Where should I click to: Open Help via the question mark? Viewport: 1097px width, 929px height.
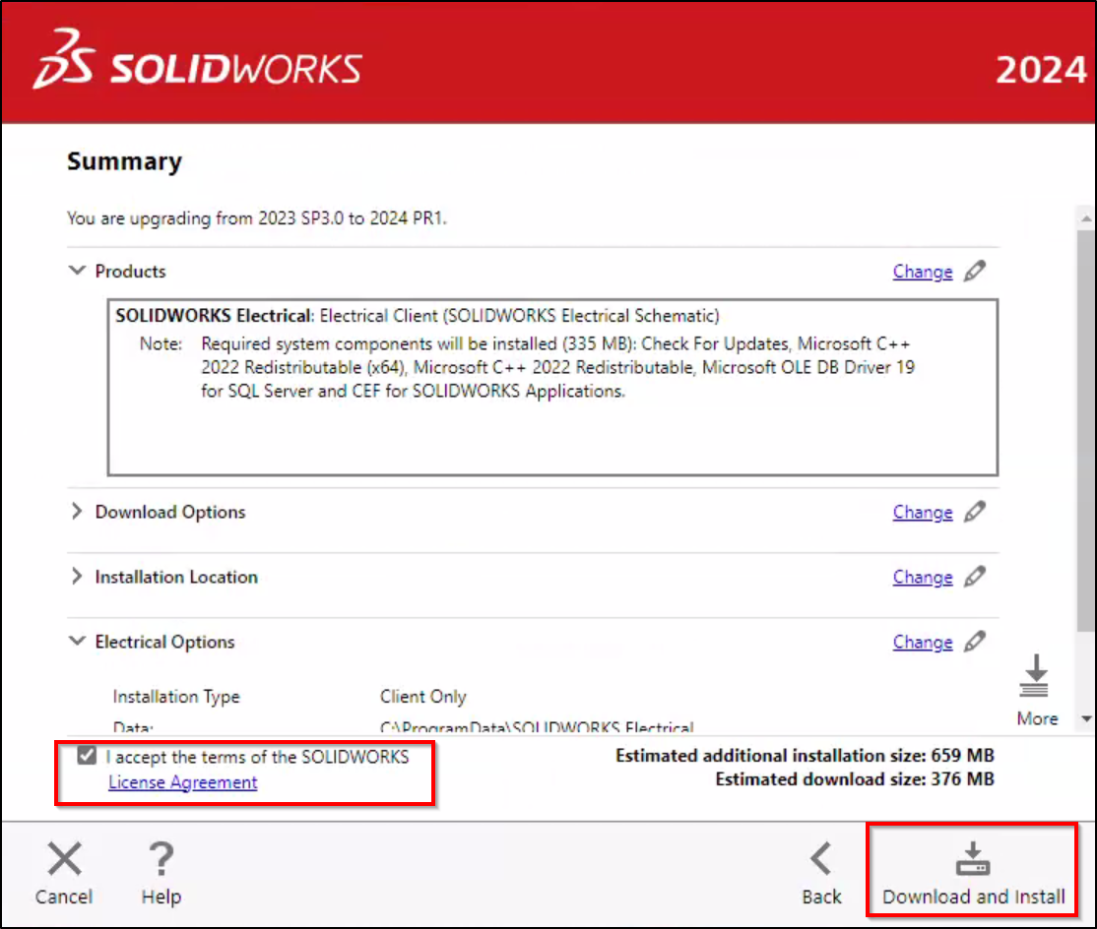[161, 858]
